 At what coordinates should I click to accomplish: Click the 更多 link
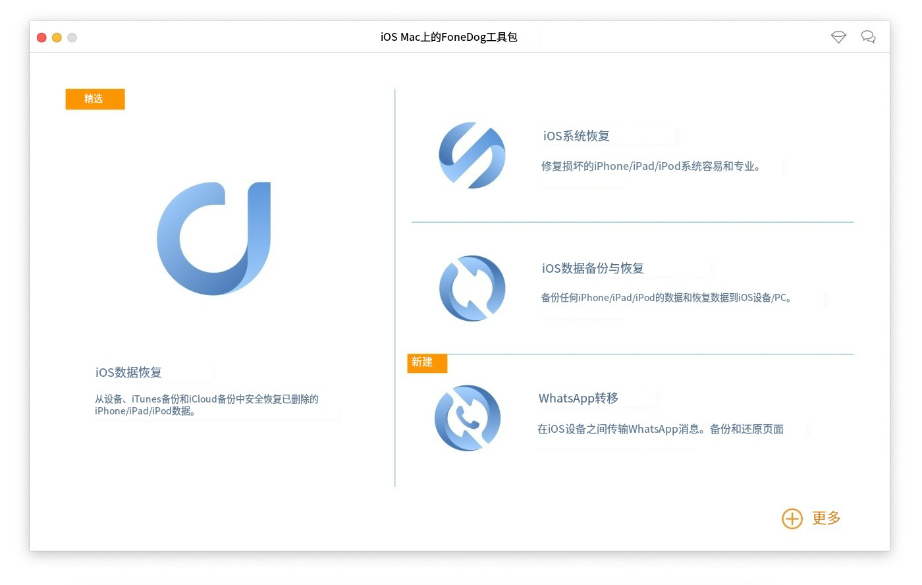click(827, 518)
